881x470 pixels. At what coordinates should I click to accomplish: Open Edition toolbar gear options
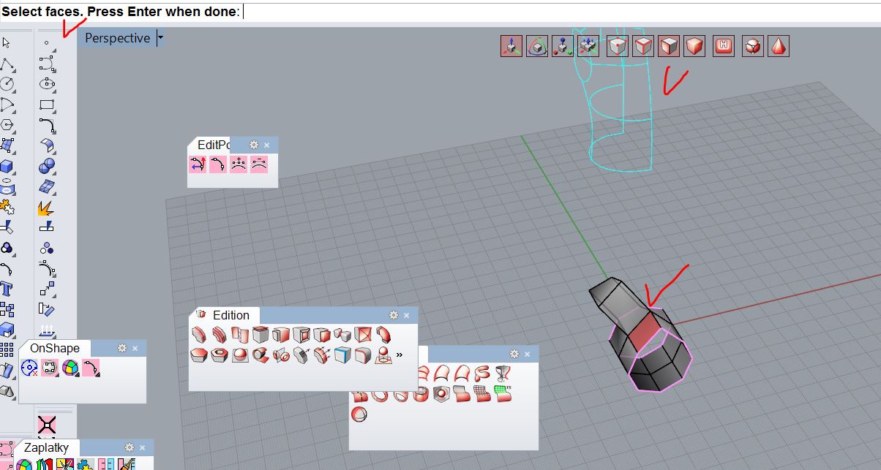tap(394, 315)
